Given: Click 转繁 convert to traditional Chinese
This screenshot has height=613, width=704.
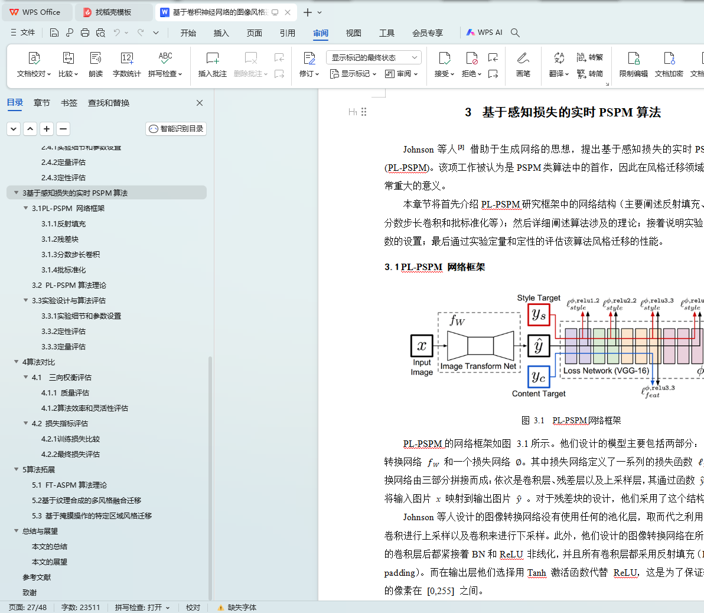Looking at the screenshot, I should tap(590, 57).
